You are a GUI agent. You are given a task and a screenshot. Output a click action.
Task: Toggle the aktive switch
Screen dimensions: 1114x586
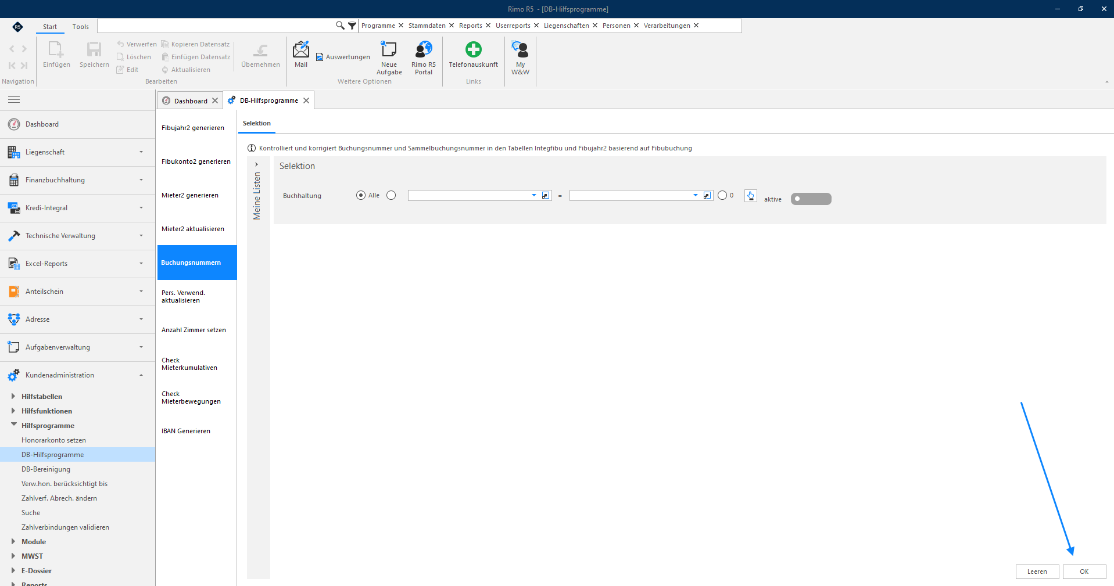811,199
